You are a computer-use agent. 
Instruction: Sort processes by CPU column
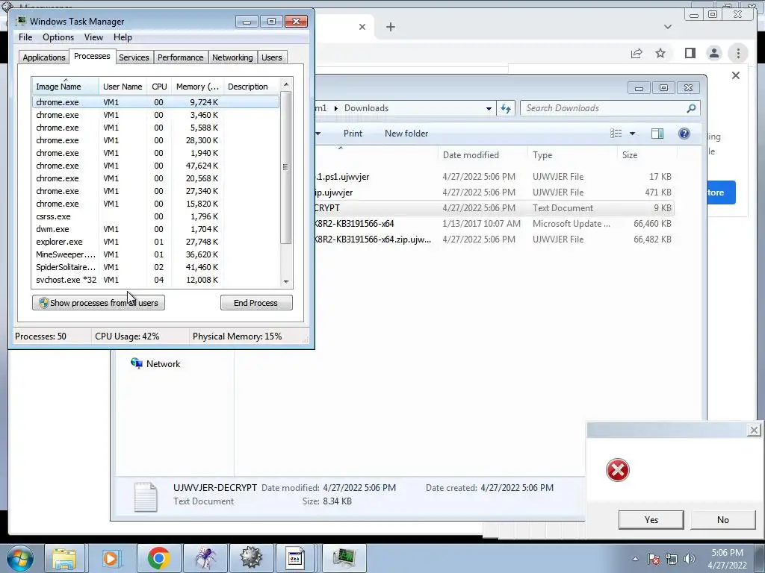tap(159, 87)
